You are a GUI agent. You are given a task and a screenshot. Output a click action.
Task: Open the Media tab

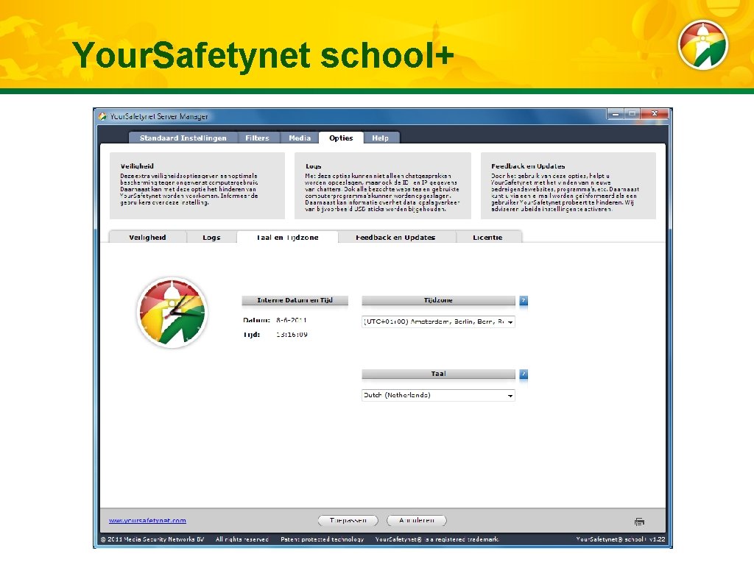(x=300, y=138)
